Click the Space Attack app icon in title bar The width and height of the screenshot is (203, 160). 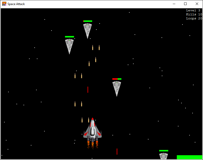pyautogui.click(x=4, y=4)
